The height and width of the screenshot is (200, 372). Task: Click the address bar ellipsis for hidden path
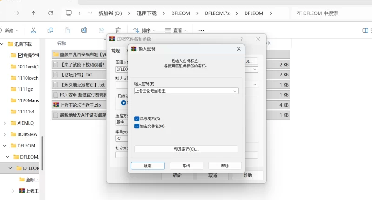90,13
